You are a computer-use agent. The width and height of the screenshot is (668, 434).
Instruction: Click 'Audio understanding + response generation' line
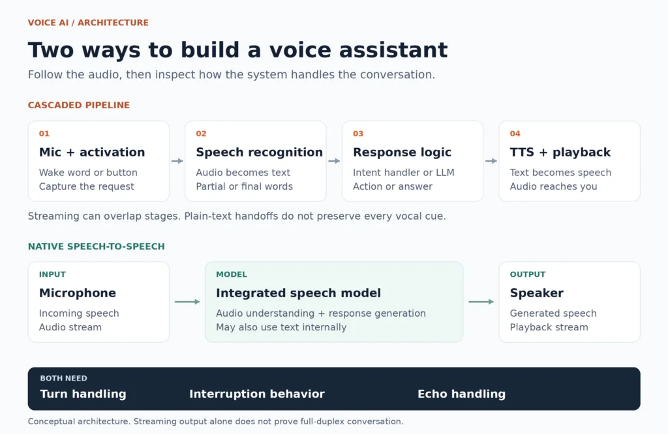(321, 313)
